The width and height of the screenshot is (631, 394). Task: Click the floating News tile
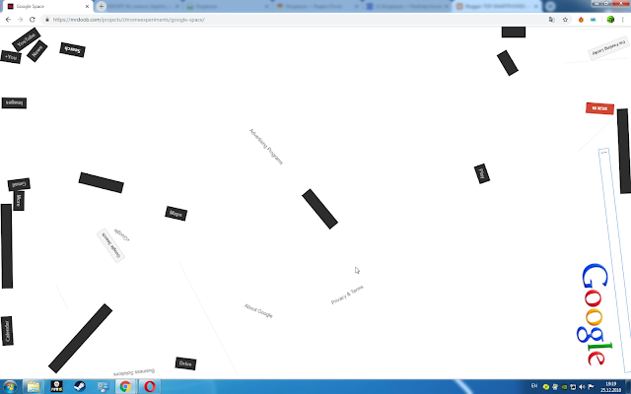37,51
